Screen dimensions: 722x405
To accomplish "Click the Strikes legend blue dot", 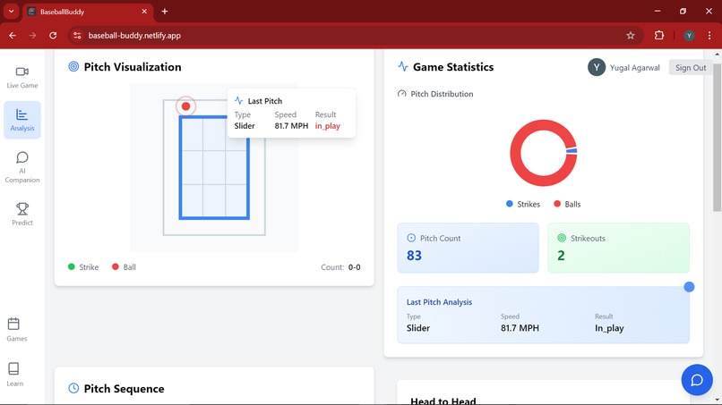I will (x=510, y=204).
